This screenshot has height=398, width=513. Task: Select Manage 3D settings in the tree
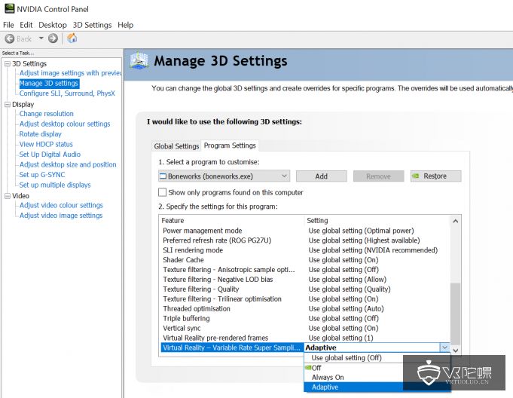tap(49, 84)
